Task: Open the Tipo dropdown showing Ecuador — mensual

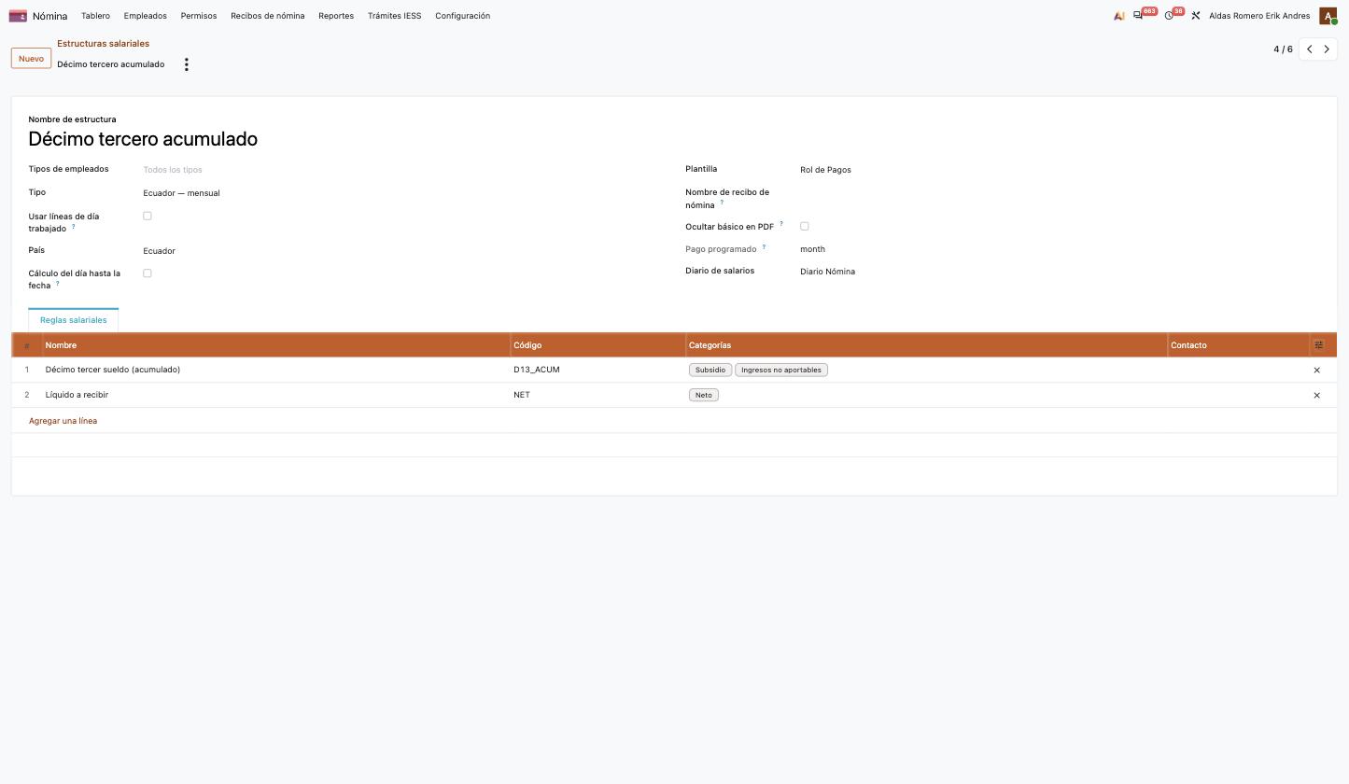Action: coord(402,193)
